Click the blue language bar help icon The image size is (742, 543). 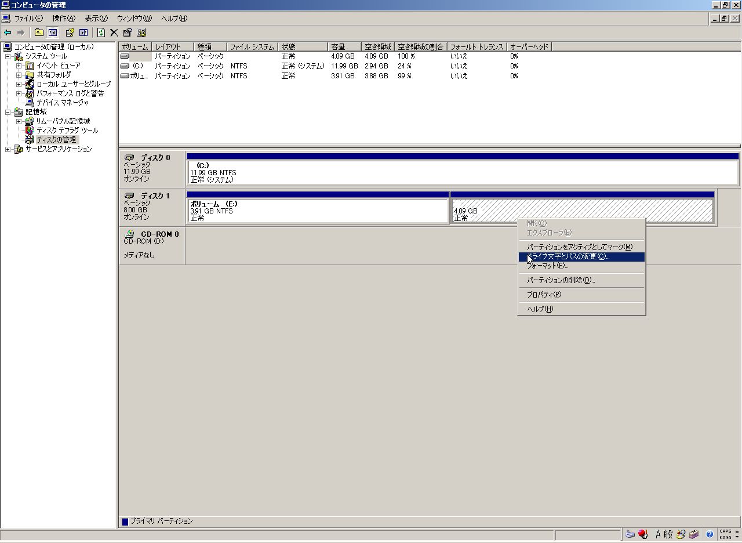click(x=710, y=534)
